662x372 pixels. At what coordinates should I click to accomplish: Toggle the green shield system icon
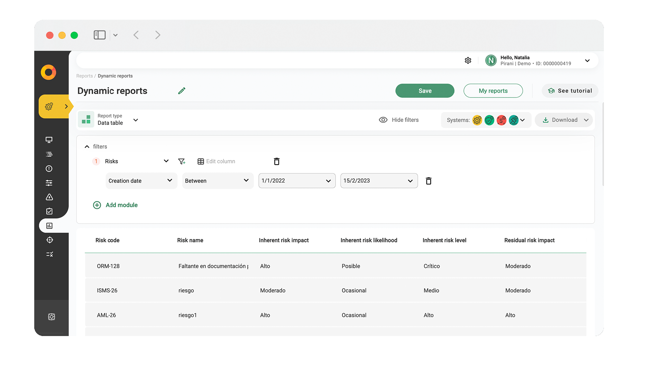(x=489, y=120)
